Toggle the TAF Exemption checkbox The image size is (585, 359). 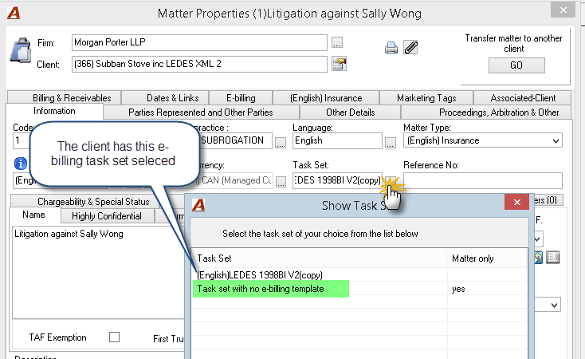tap(114, 337)
